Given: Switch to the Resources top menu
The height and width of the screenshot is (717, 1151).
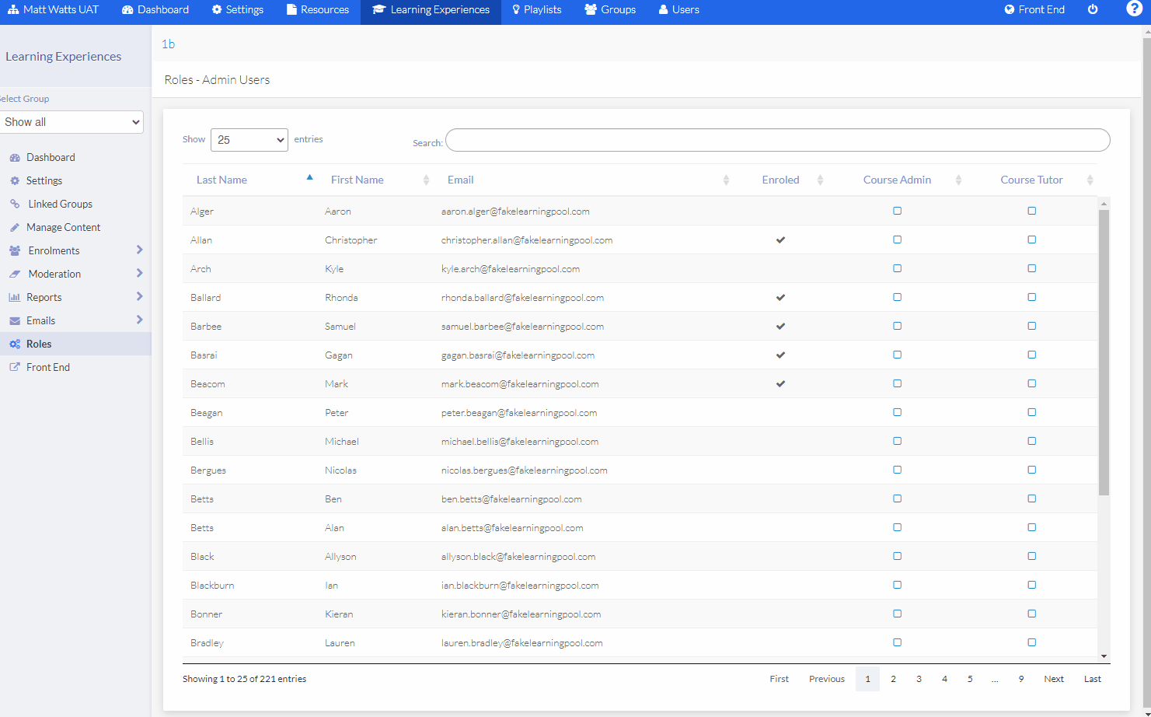Looking at the screenshot, I should click(x=317, y=9).
